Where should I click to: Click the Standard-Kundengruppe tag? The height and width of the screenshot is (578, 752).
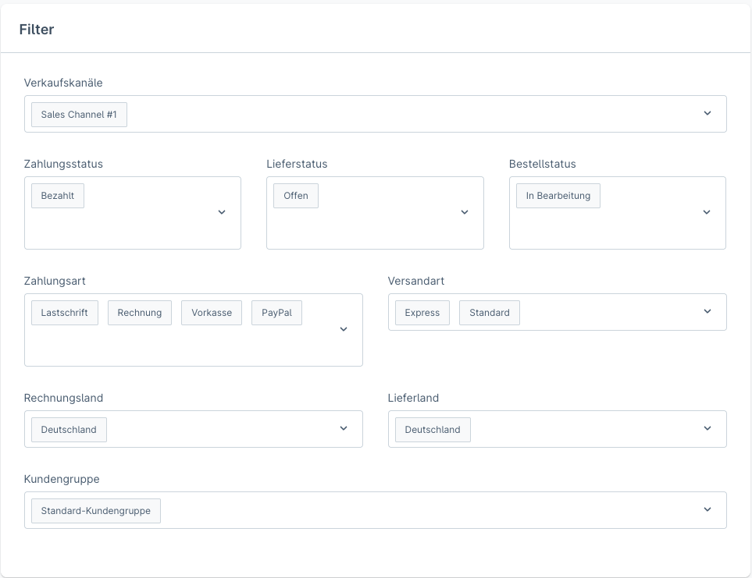[95, 511]
